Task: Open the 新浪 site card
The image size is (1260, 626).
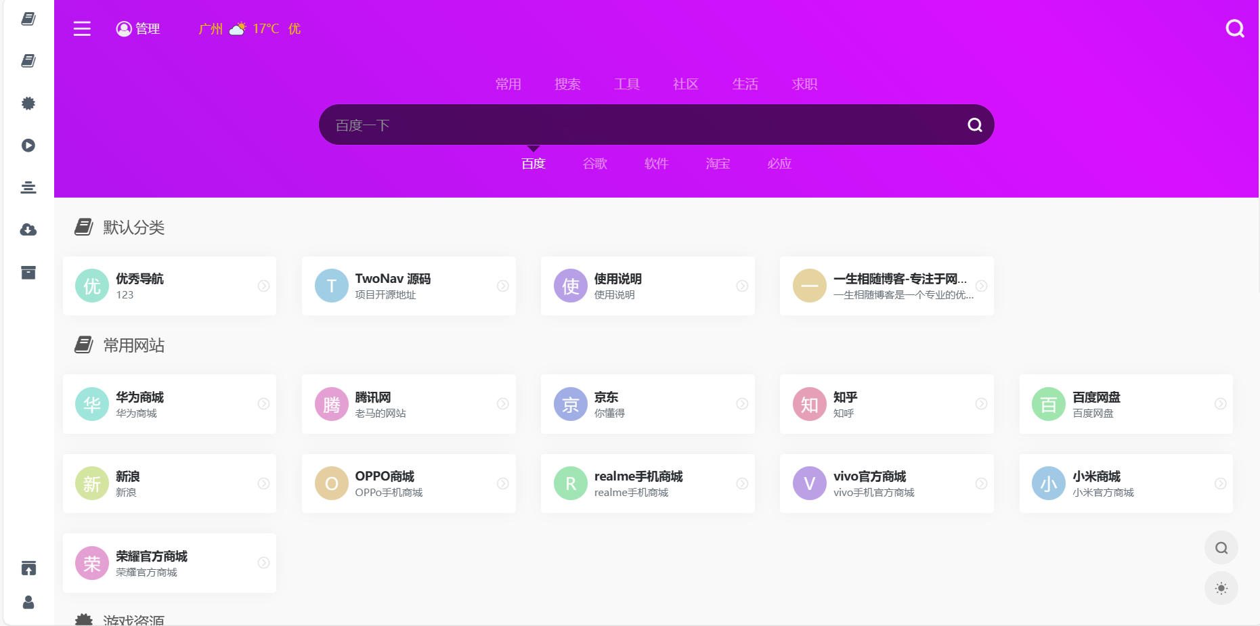Action: coord(169,483)
